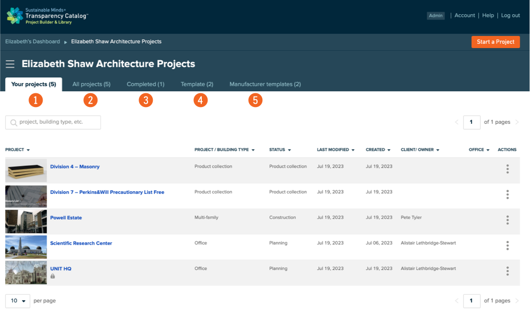This screenshot has width=530, height=312.
Task: Go to next page using bottom pagination arrow
Action: coord(517,300)
